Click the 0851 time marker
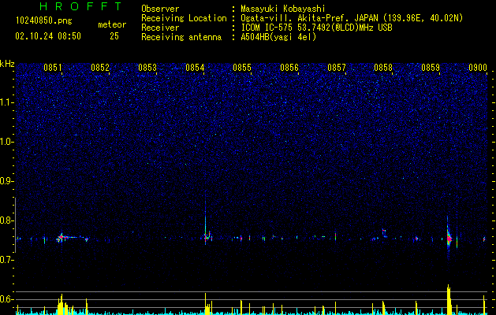The width and height of the screenshot is (496, 315). point(53,68)
